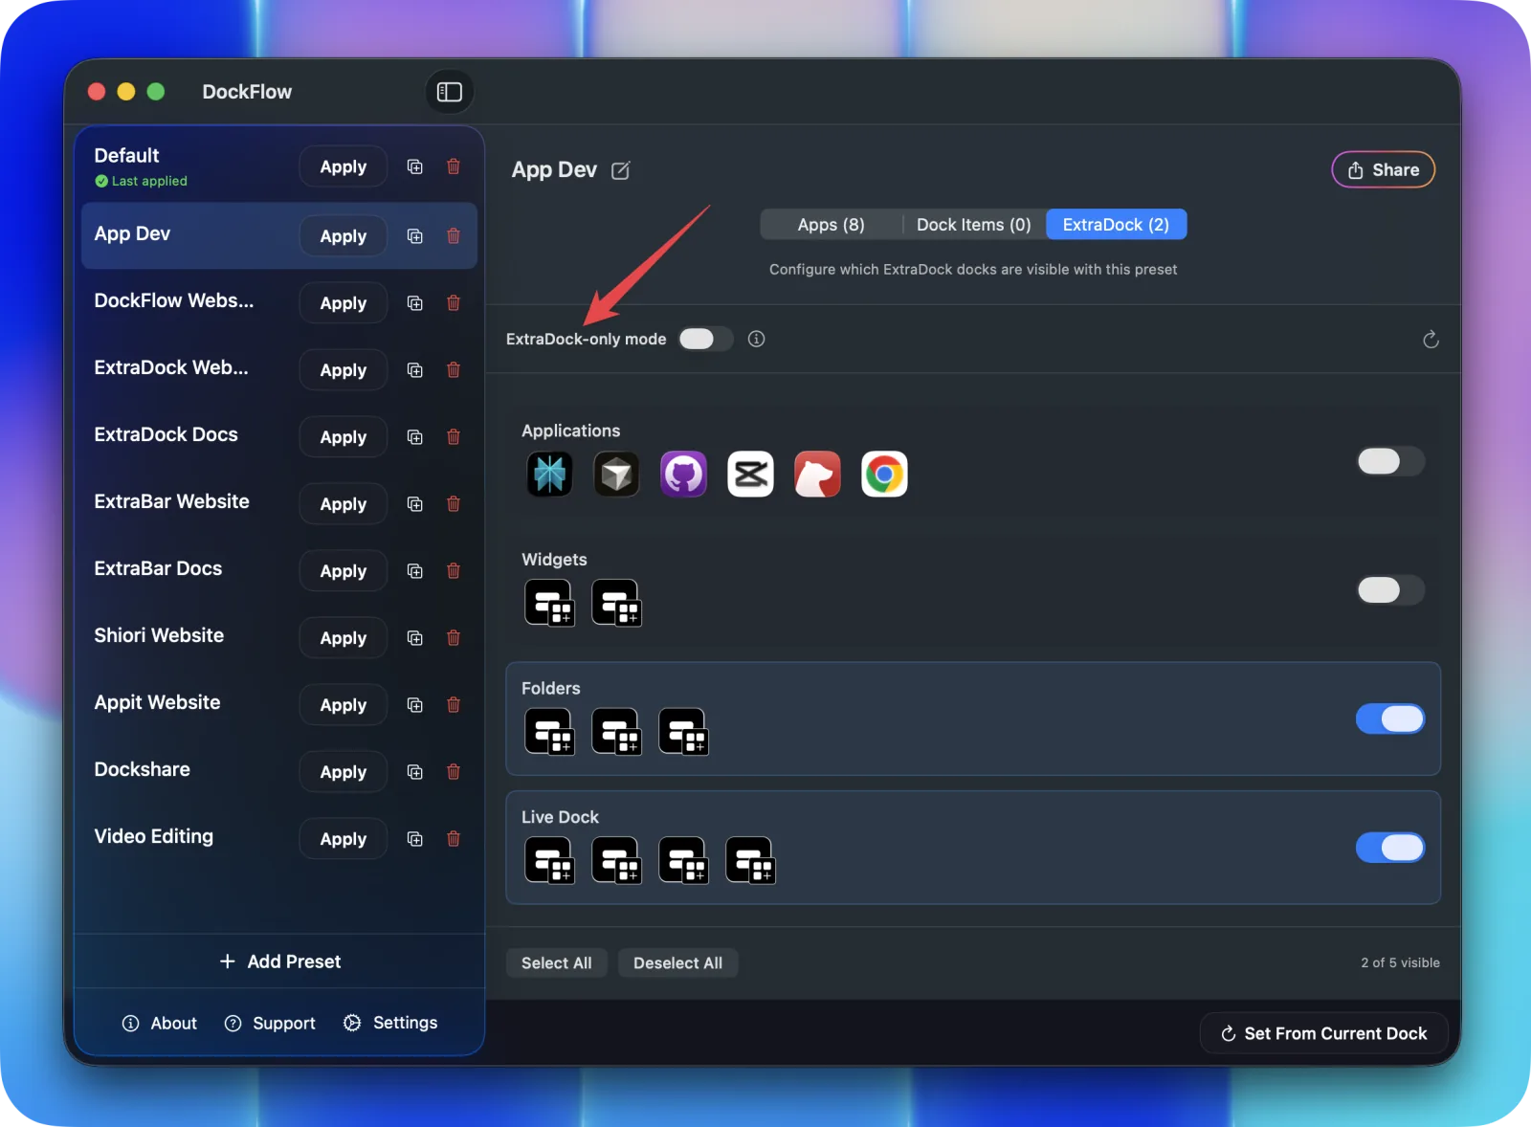Screen dimensions: 1531x1127
Task: Click the GitHub Desktop app icon
Action: (x=683, y=474)
